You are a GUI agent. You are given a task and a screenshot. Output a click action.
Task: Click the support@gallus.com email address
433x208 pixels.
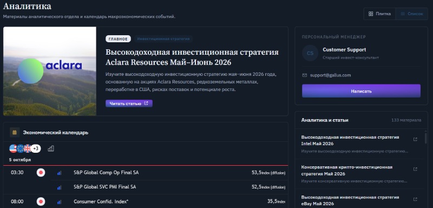[x=330, y=75]
